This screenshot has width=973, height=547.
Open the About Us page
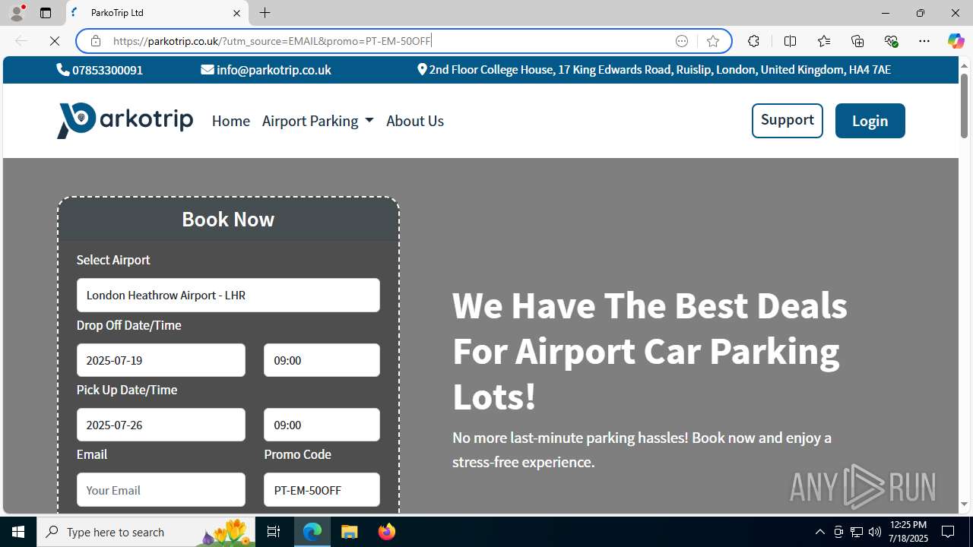pos(415,121)
